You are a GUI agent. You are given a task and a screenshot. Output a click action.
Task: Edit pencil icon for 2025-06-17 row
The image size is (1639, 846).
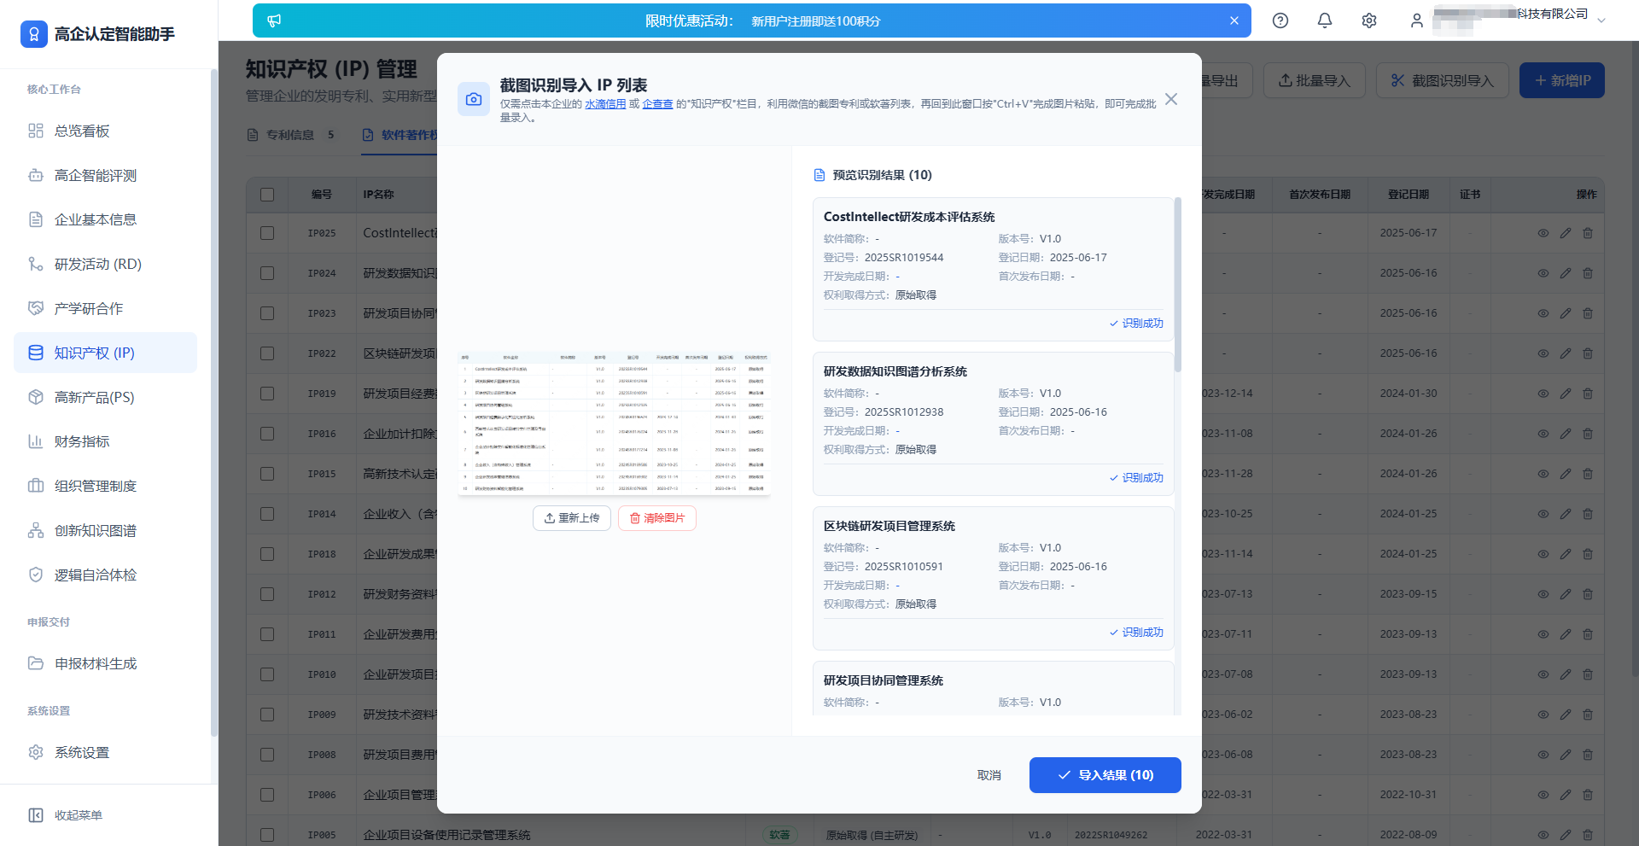coord(1566,233)
